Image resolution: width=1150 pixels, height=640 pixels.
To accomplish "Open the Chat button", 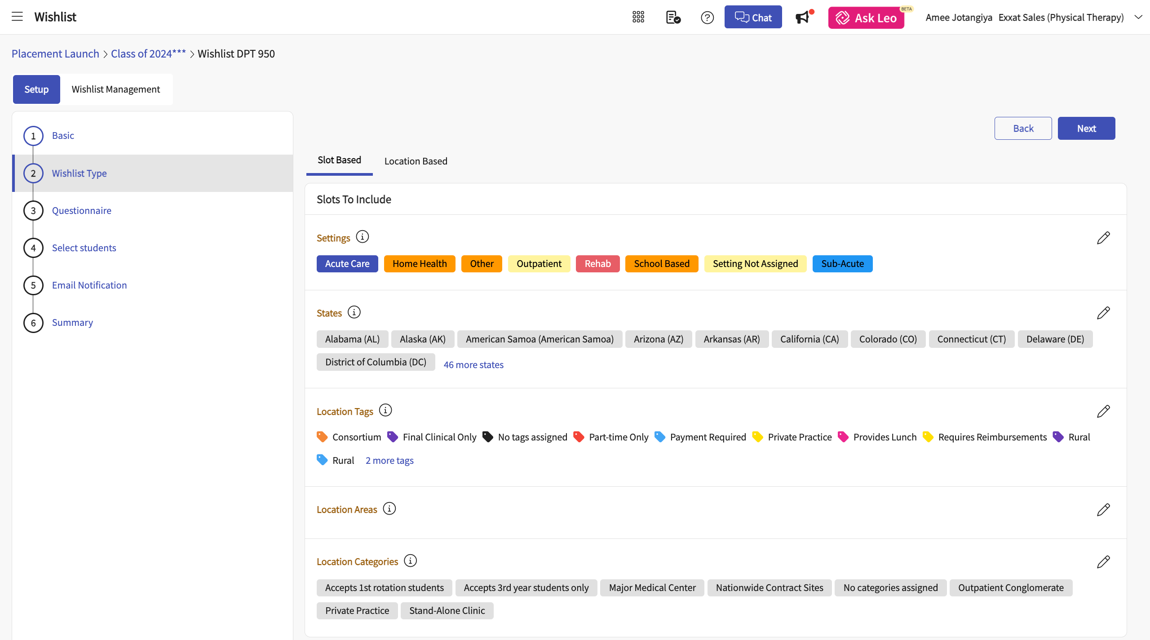I will click(752, 18).
